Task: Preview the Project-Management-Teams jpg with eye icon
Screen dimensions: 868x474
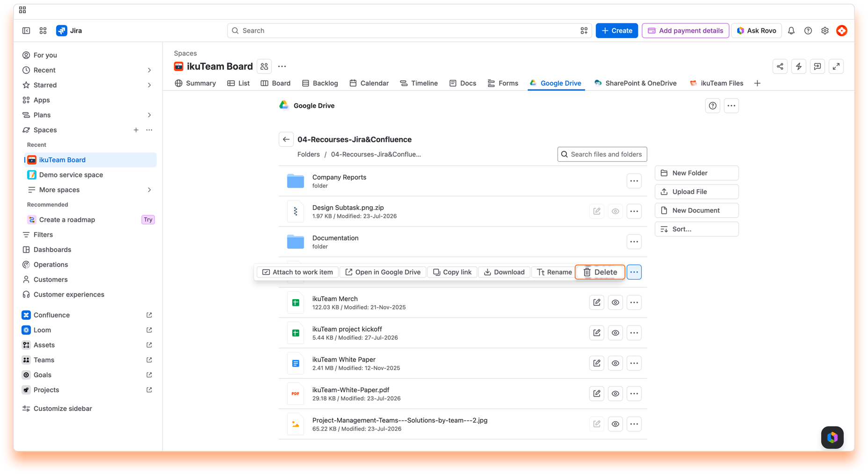Action: [615, 424]
